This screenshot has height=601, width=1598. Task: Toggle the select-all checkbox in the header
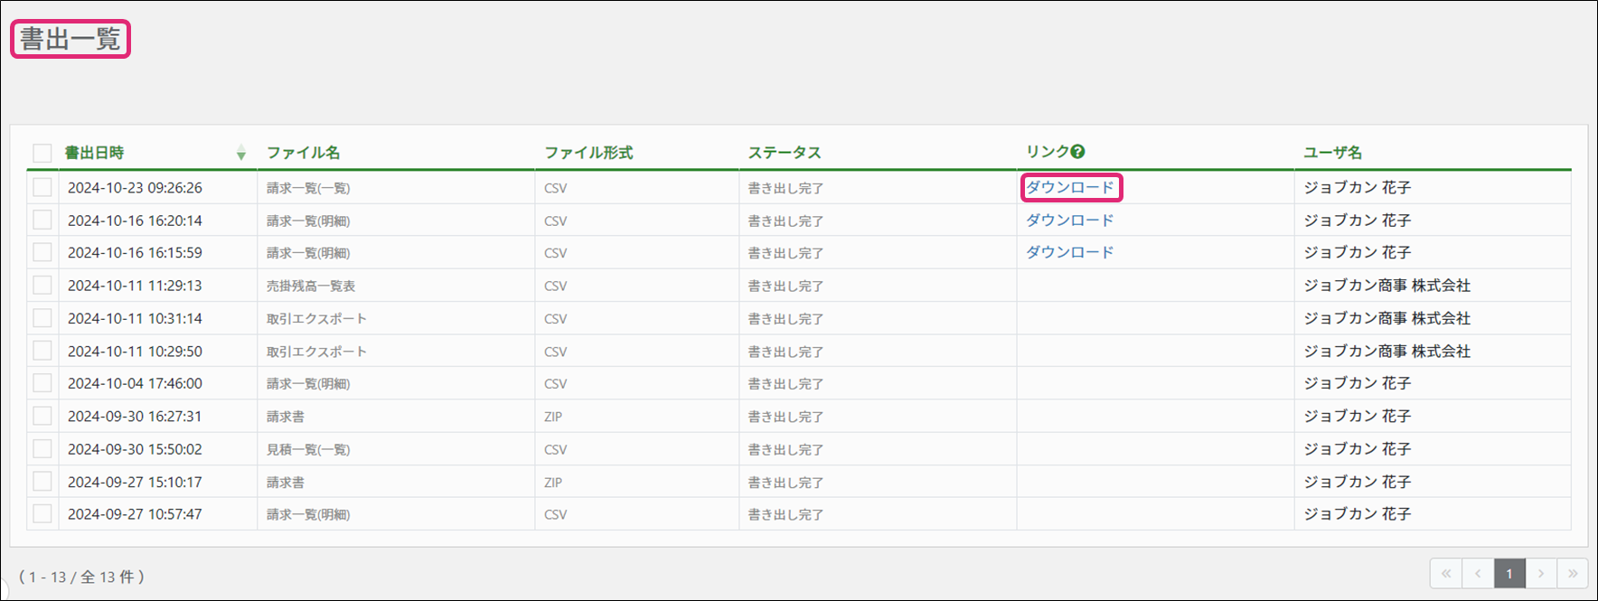click(x=42, y=153)
